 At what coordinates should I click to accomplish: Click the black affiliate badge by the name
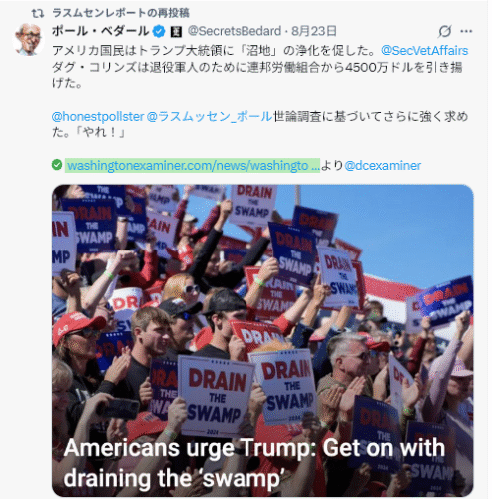[x=176, y=32]
